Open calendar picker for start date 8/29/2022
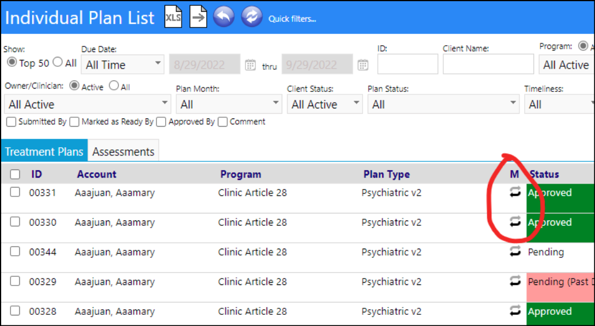 pos(250,65)
